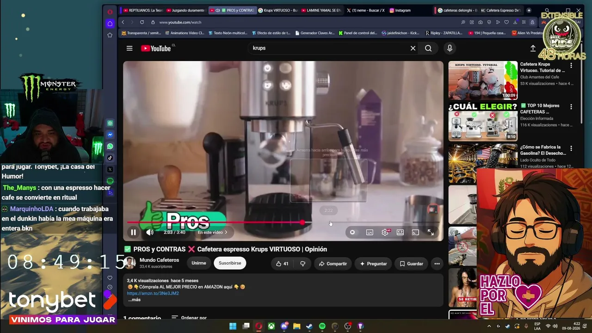Clear the search text 'krups'
Viewport: 592px width, 333px height.
413,48
